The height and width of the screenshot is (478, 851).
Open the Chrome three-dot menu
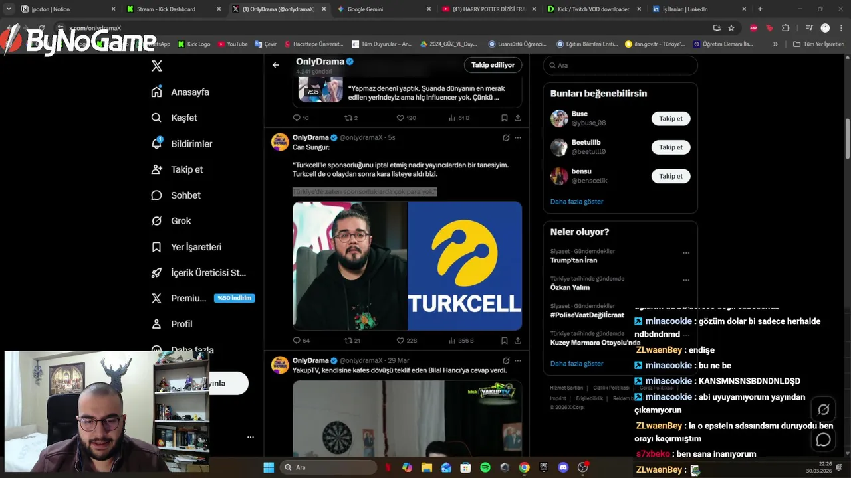(840, 28)
